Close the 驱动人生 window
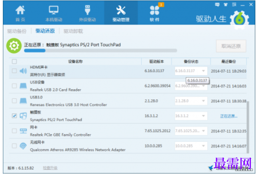This screenshot has width=259, height=176. pyautogui.click(x=251, y=4)
